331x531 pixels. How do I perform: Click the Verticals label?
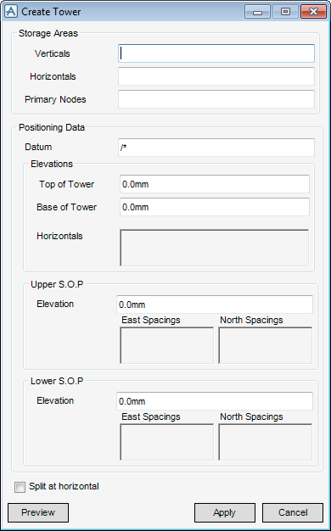[x=52, y=53]
